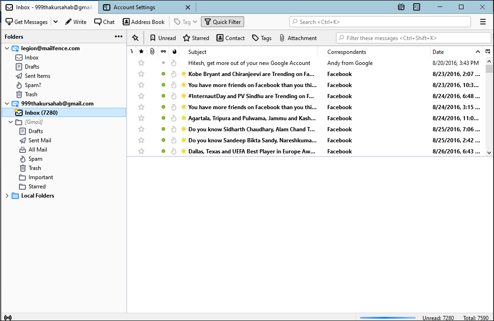Toggle read dot on Agartala, Tripura message

tap(163, 118)
